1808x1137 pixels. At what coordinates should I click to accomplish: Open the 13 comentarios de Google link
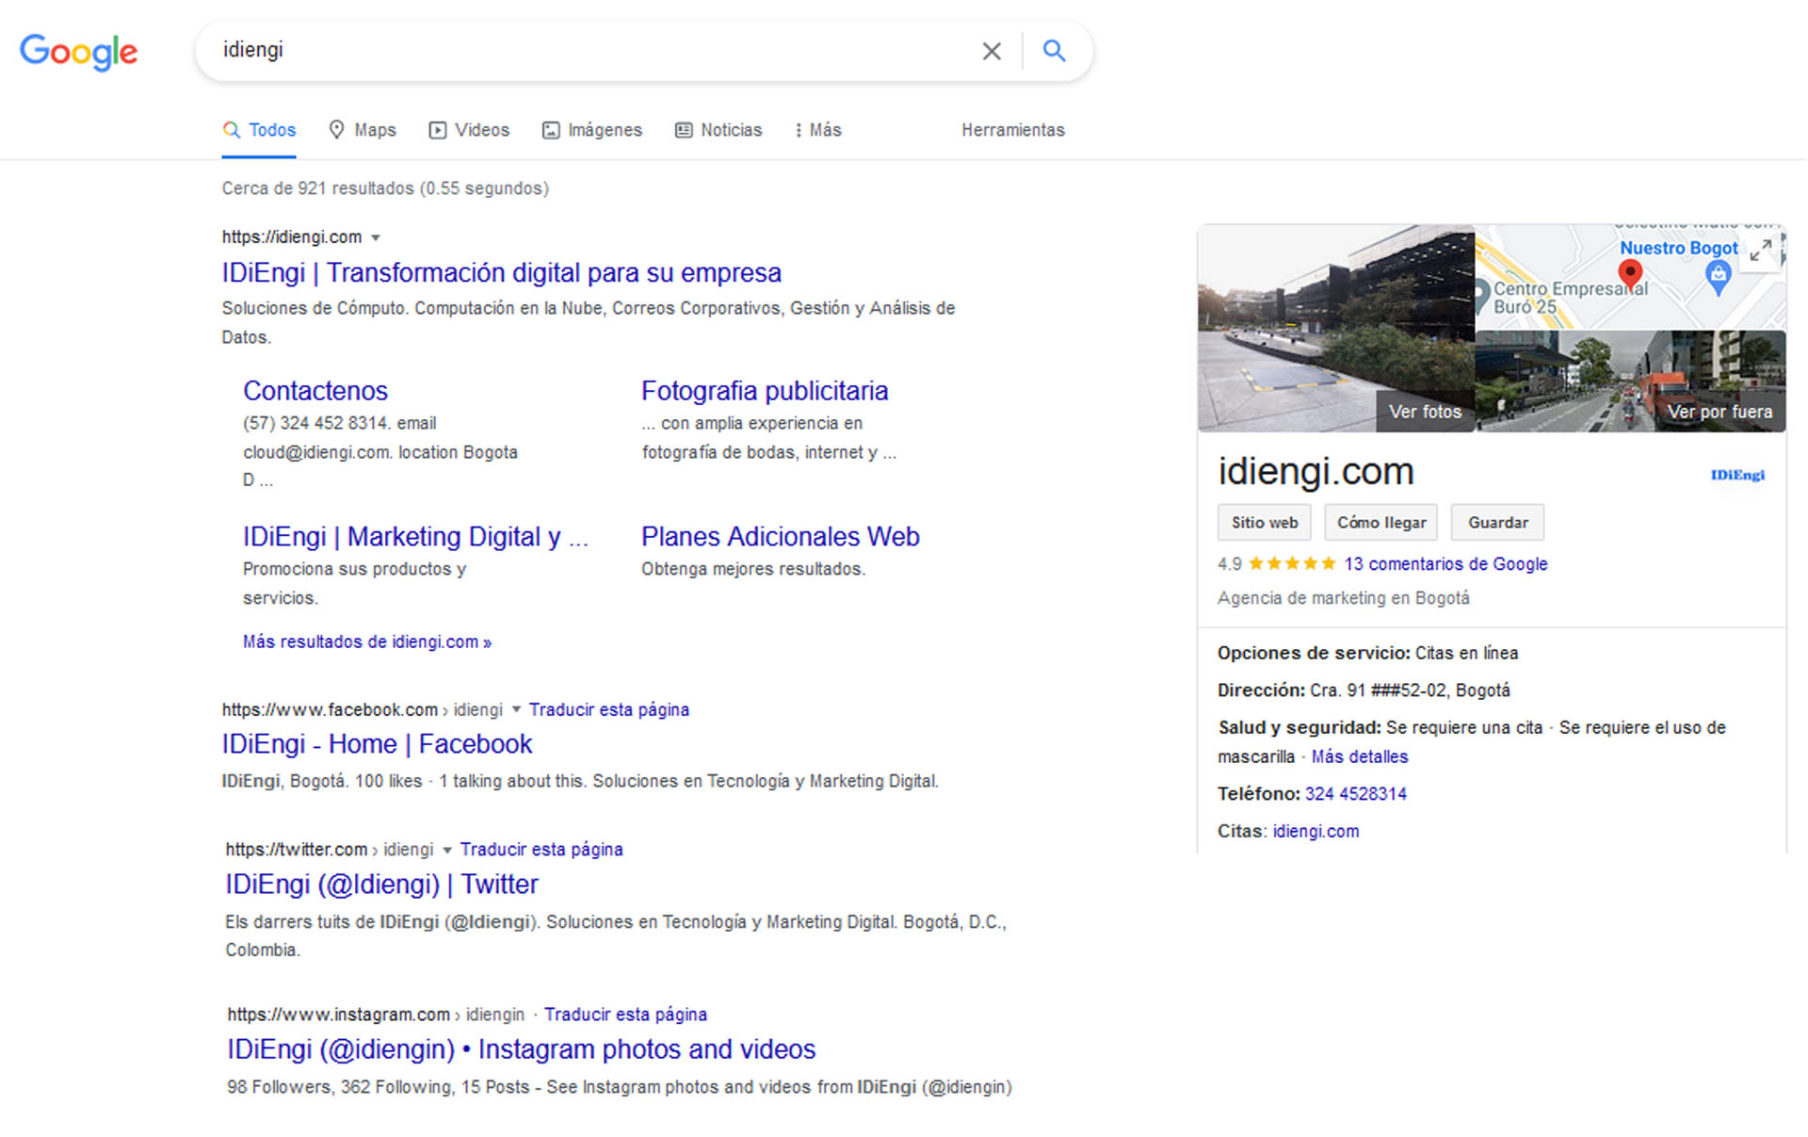tap(1445, 563)
